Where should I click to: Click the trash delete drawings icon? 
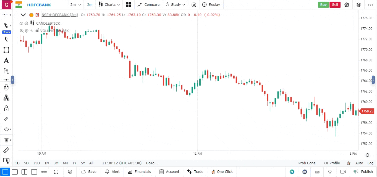6,140
